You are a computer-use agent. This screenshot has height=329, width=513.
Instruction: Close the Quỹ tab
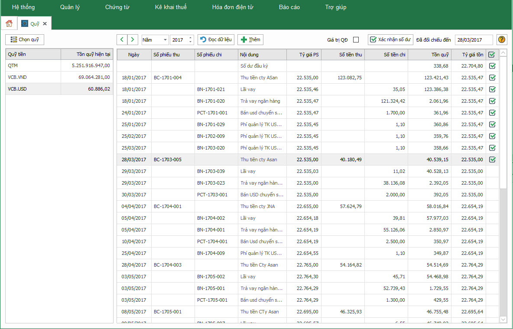coord(45,24)
